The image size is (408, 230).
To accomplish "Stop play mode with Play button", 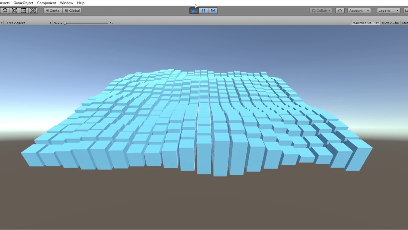I will tap(194, 11).
